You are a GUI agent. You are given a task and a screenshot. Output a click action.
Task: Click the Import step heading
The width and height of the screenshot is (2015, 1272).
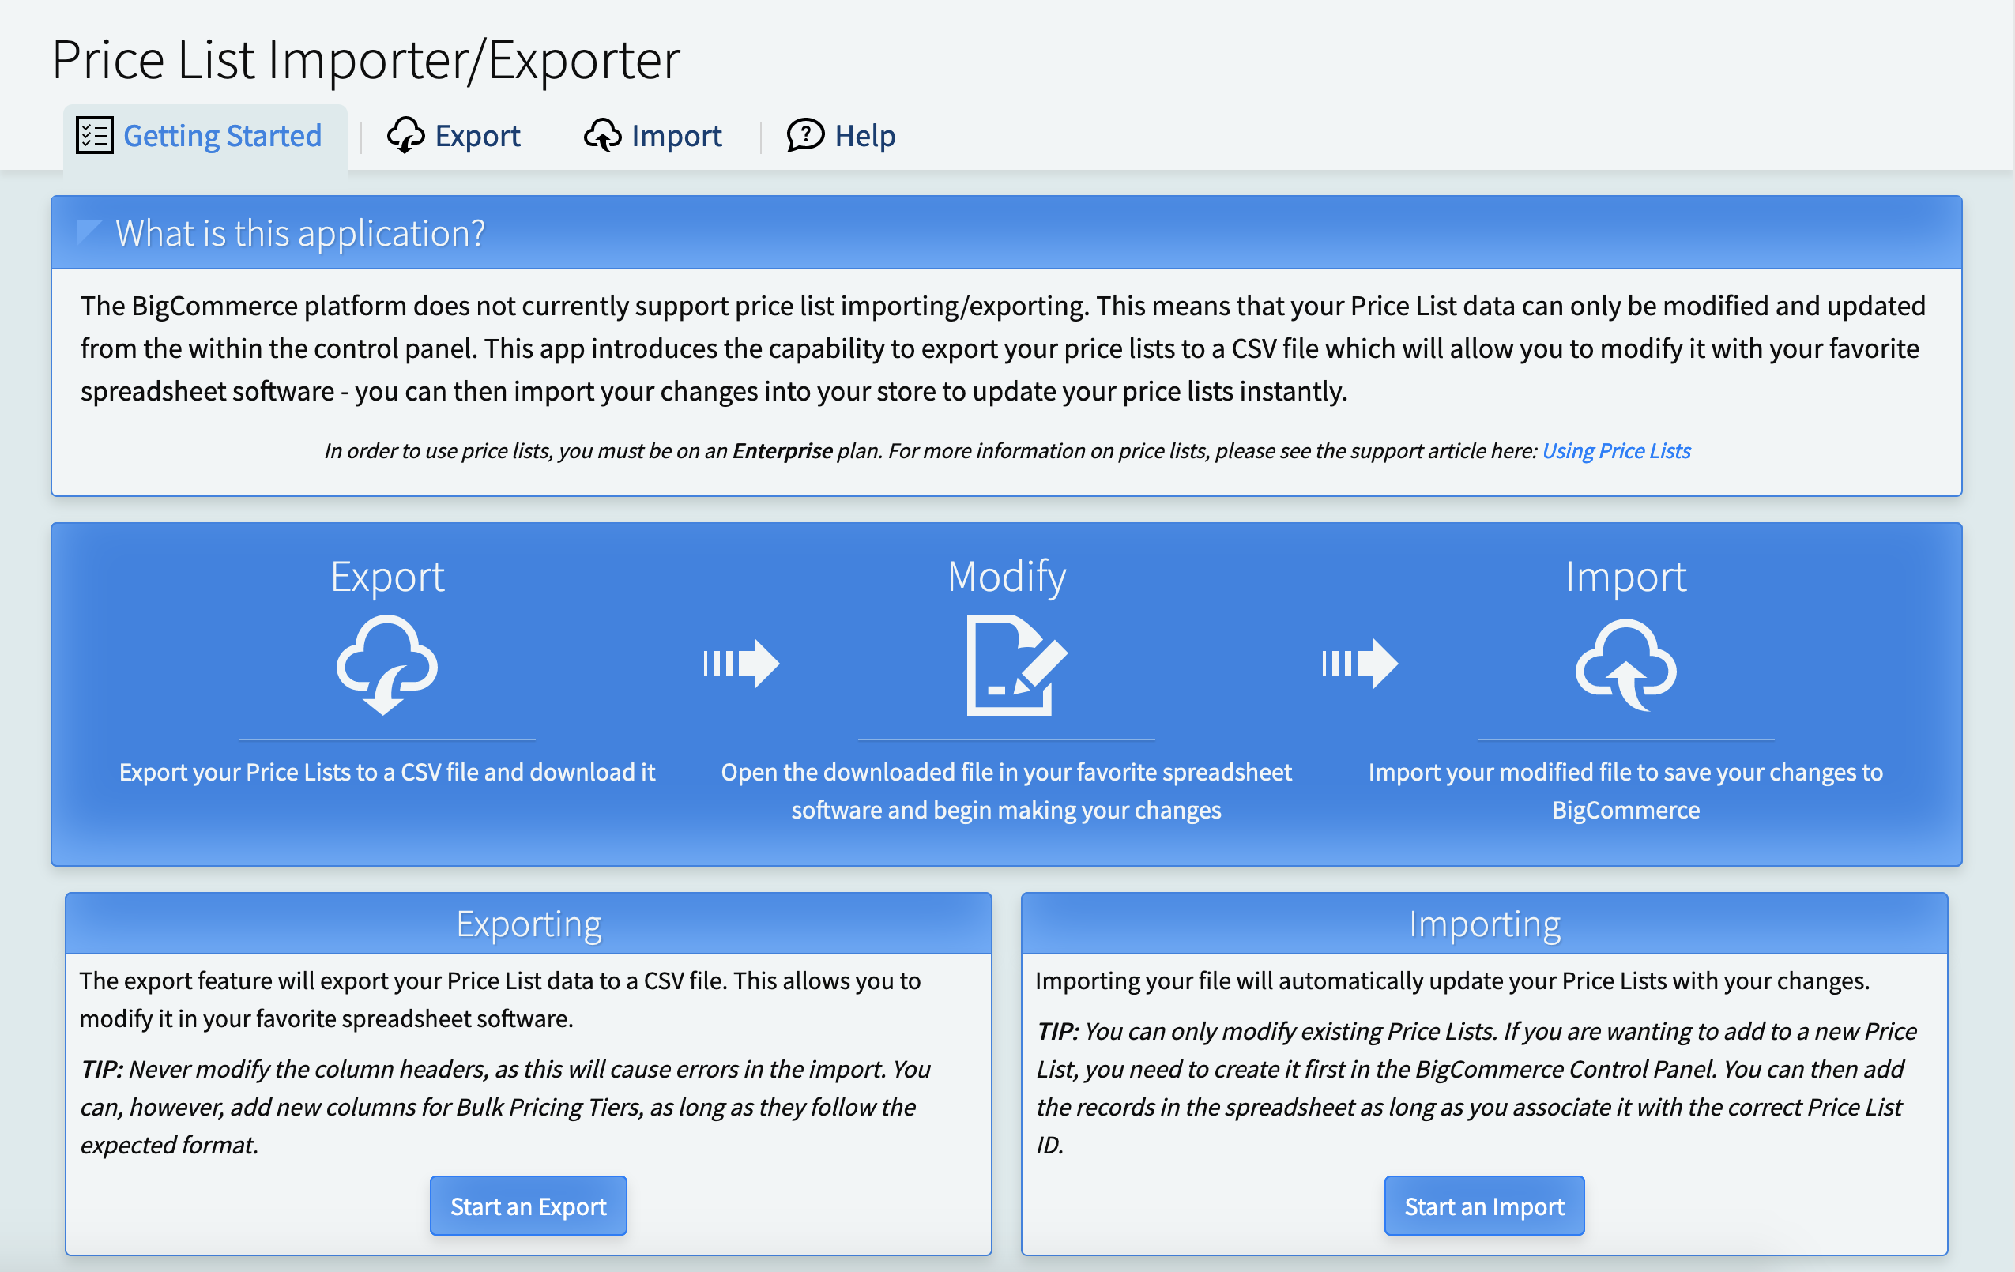click(1626, 577)
